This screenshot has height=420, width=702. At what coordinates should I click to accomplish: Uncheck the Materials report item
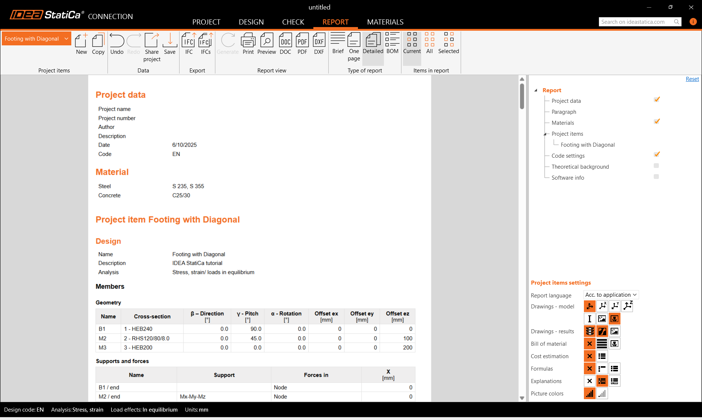[657, 122]
